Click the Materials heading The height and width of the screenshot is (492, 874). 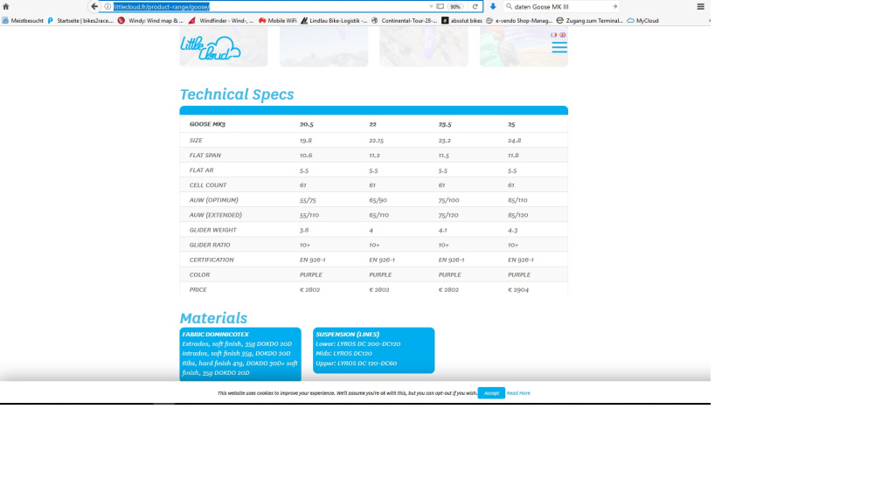click(x=213, y=317)
